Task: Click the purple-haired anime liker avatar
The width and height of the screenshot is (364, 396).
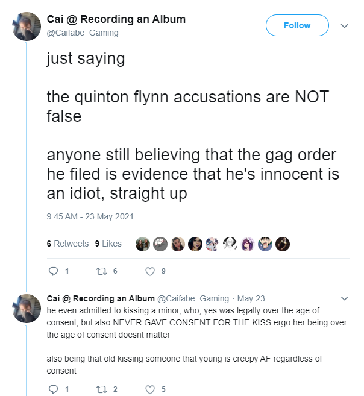Action: pyautogui.click(x=247, y=244)
